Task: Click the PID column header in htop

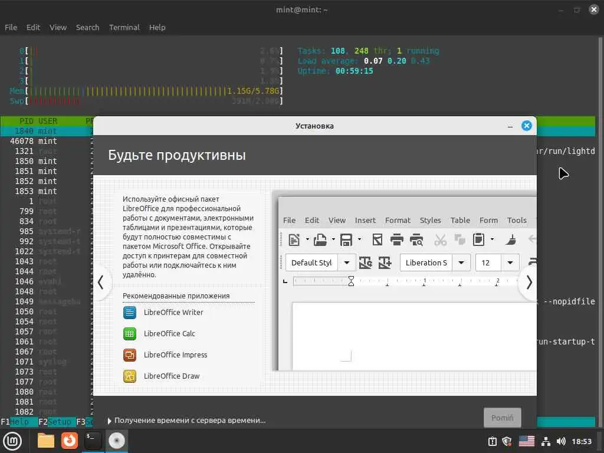Action: click(x=26, y=121)
